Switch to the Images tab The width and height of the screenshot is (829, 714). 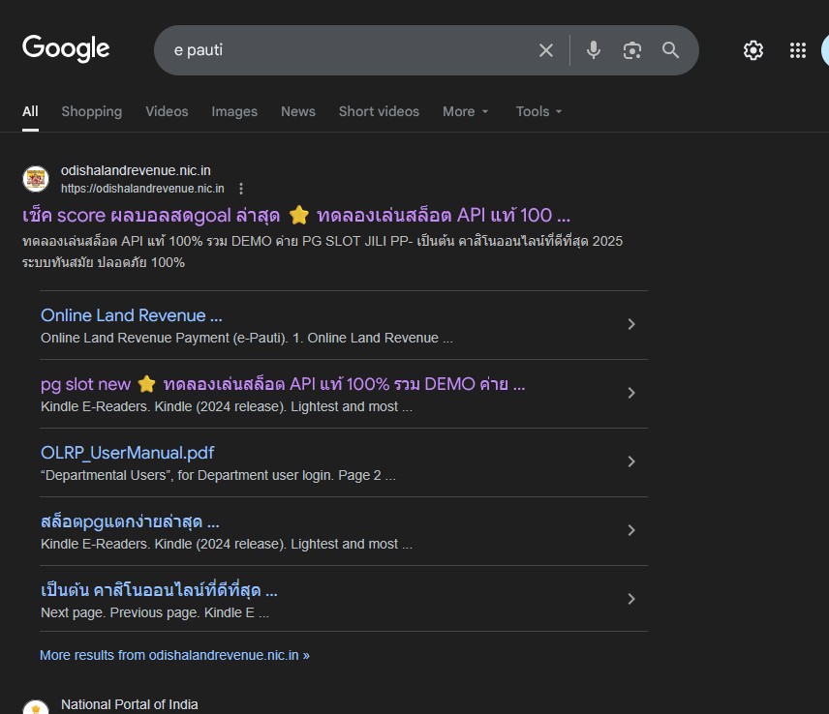tap(234, 111)
